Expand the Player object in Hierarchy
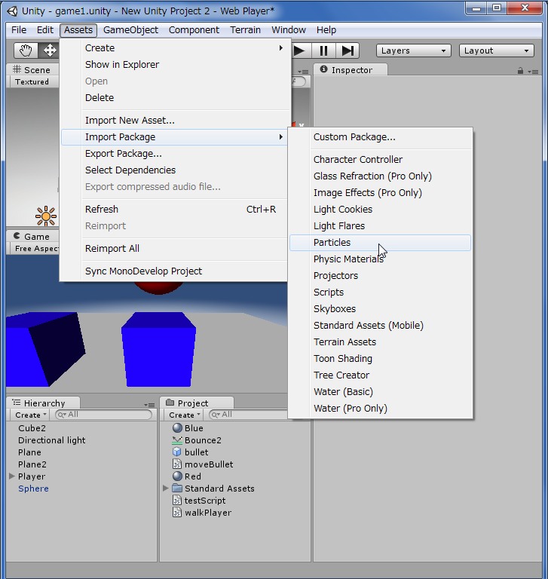This screenshot has height=579, width=548. 12,476
